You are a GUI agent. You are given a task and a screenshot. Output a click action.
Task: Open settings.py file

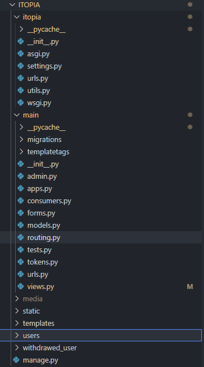[45, 66]
